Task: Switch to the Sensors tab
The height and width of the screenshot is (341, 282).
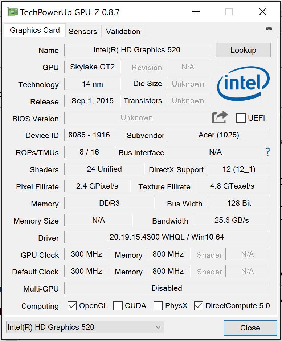Action: coord(83,32)
